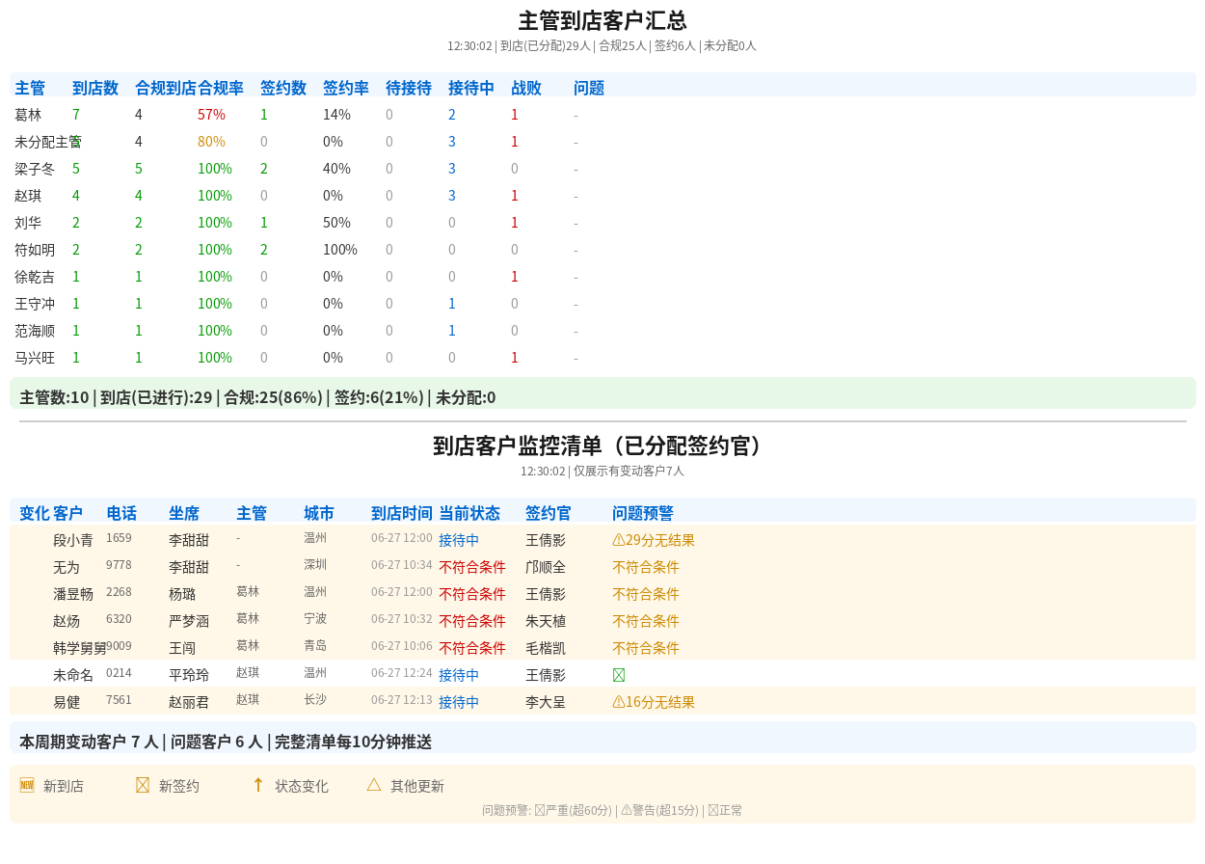Screen dimensions: 1205x864
Task: Click the 40% signing rate value
Action: click(336, 169)
